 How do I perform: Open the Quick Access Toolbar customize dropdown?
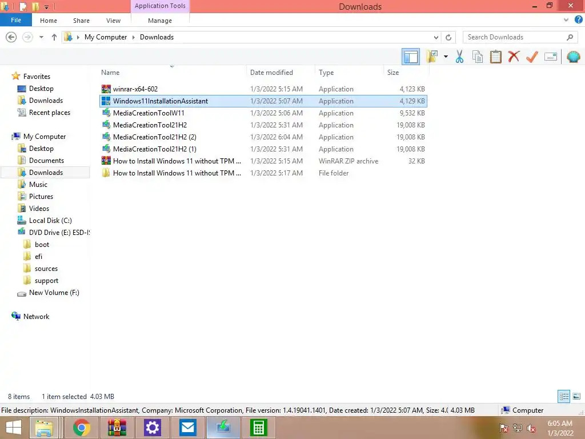(46, 7)
